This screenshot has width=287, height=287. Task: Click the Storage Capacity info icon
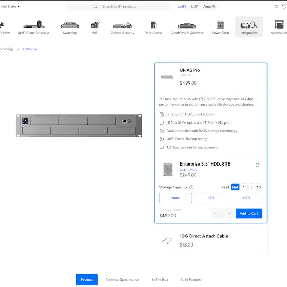click(191, 187)
